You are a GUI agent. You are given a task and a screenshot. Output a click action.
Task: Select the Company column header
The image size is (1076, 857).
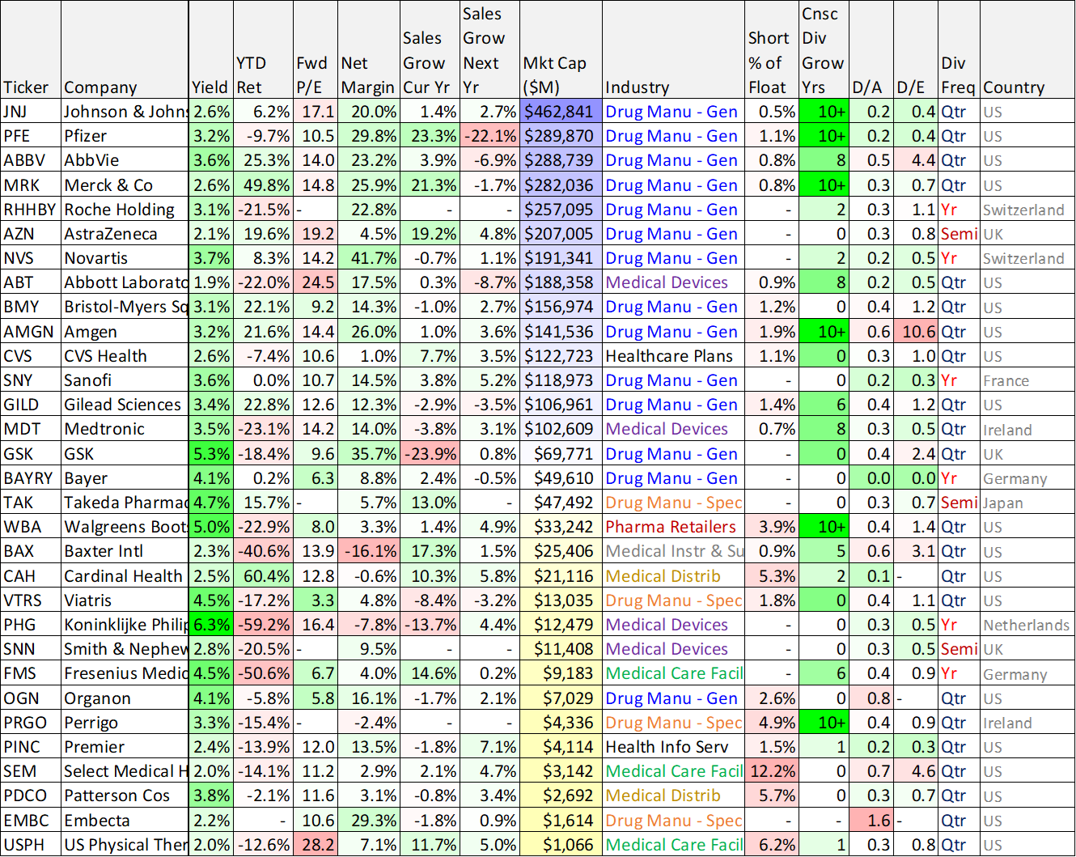[125, 50]
